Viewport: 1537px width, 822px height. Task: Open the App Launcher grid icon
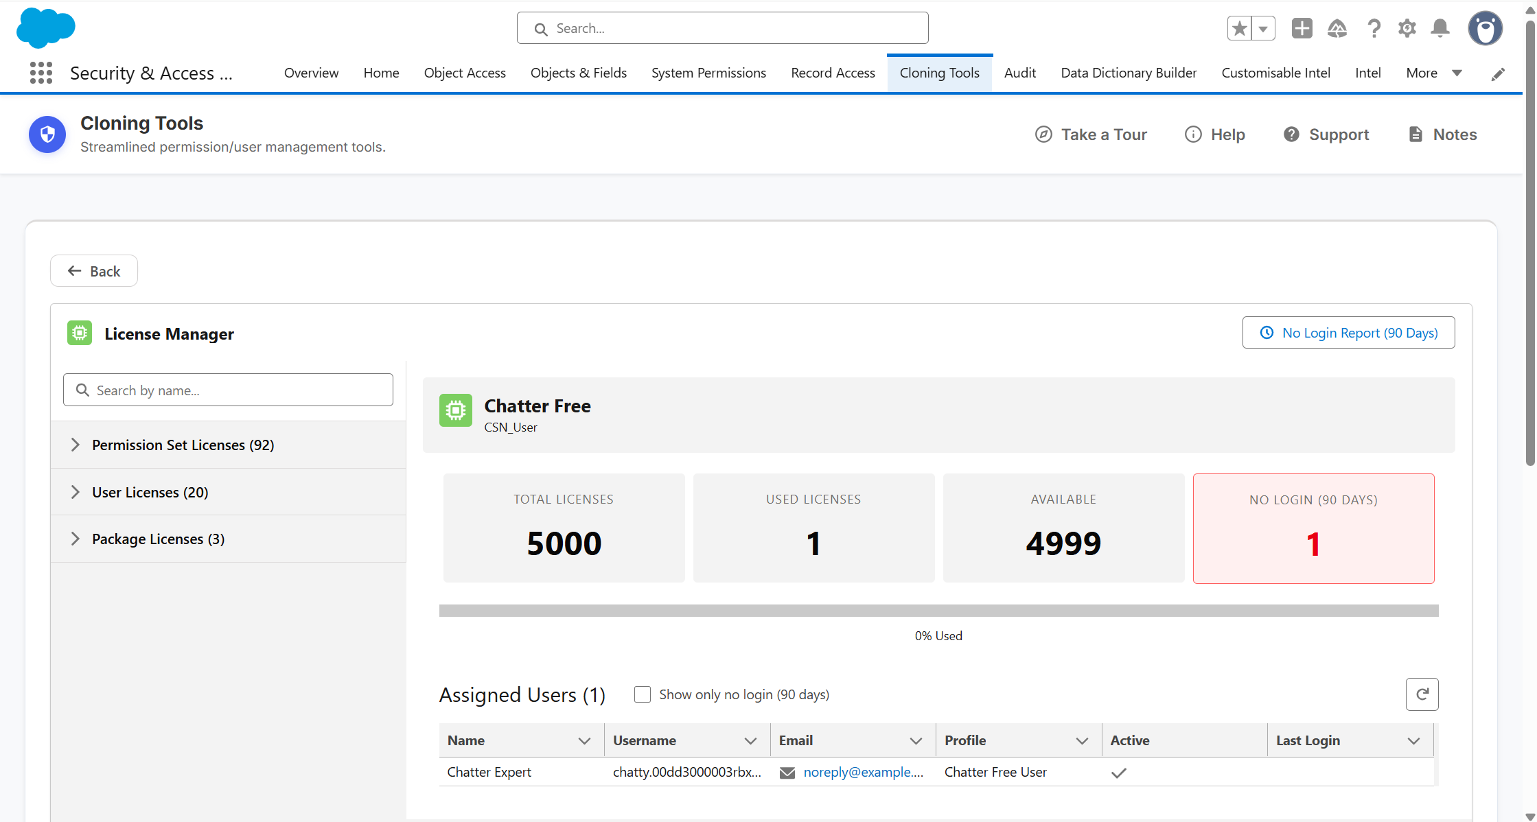[x=41, y=73]
